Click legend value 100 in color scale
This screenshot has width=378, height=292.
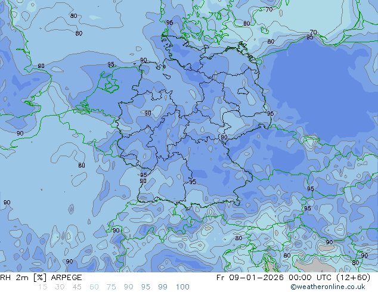(182, 287)
